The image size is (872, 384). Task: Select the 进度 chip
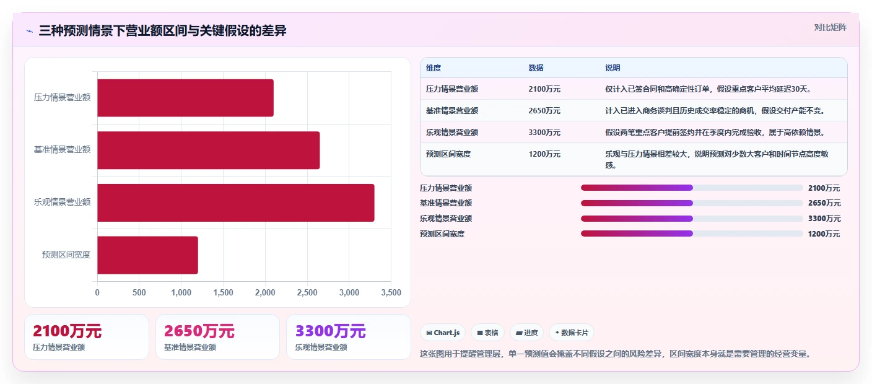click(x=526, y=333)
